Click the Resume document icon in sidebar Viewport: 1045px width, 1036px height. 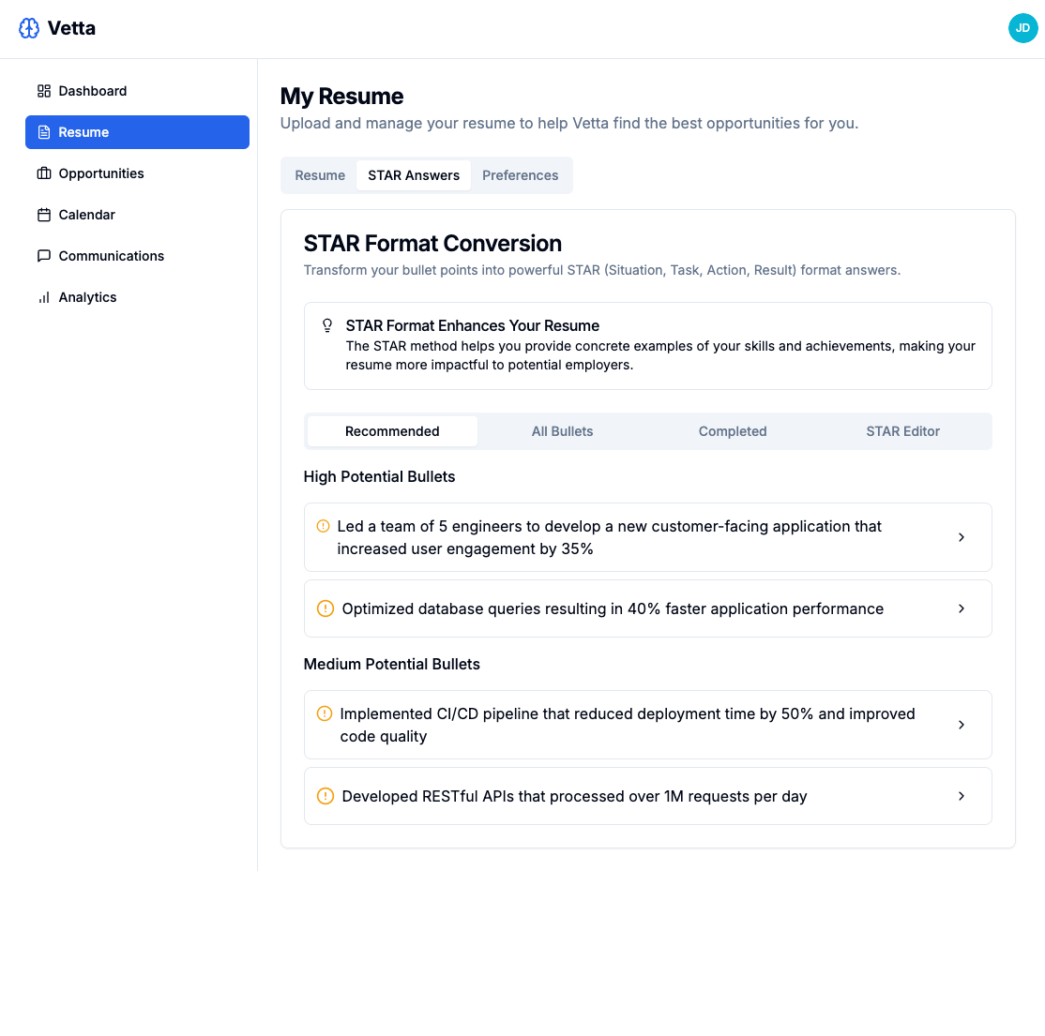tap(44, 132)
